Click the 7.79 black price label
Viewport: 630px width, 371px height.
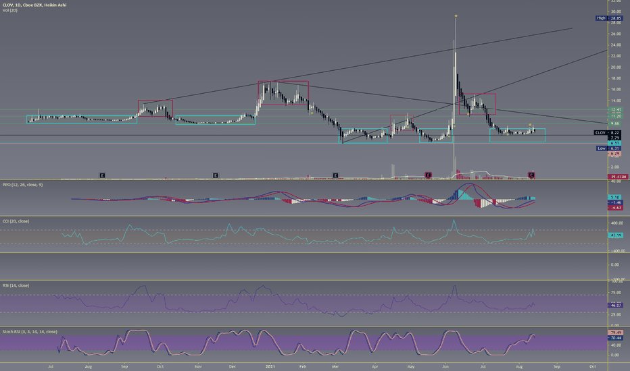click(614, 138)
